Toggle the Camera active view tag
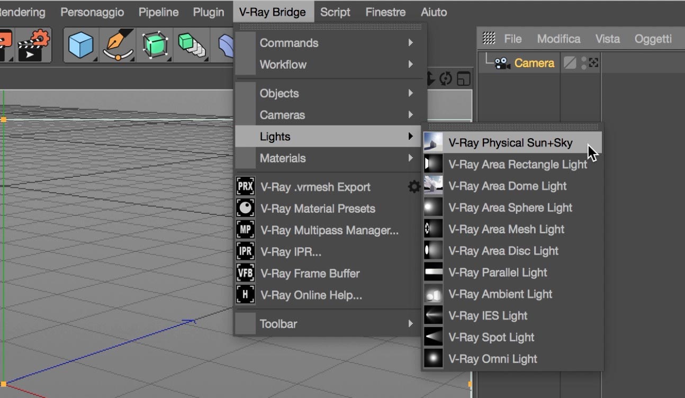The height and width of the screenshot is (398, 685). pos(594,63)
